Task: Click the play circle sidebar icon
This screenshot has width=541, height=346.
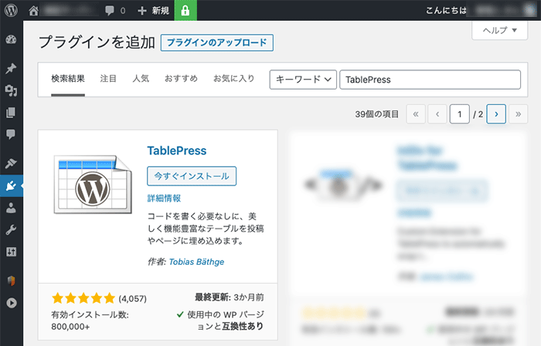Action: [12, 303]
